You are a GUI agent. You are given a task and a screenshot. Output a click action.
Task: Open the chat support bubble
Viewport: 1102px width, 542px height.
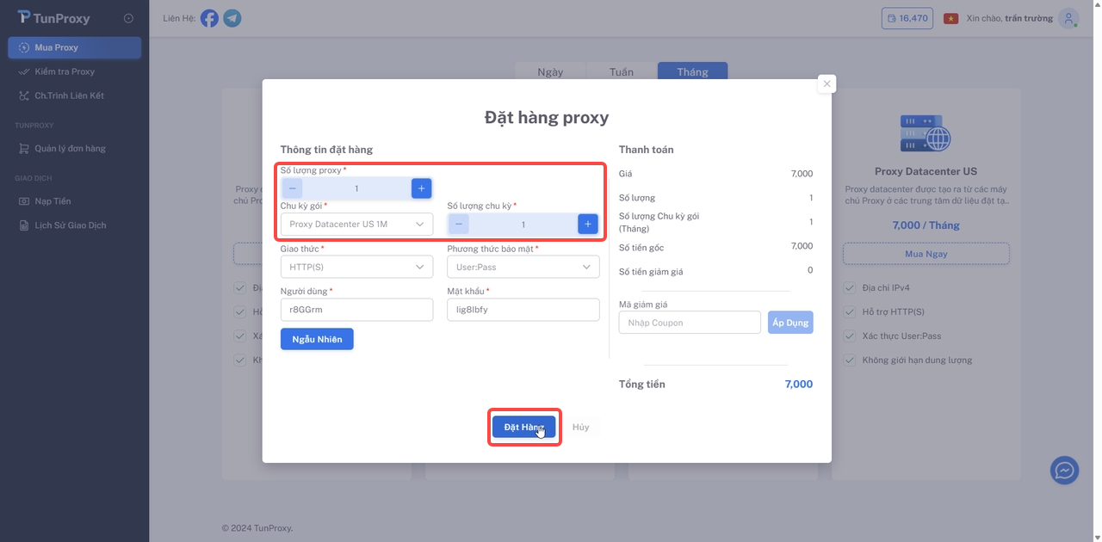click(1064, 470)
